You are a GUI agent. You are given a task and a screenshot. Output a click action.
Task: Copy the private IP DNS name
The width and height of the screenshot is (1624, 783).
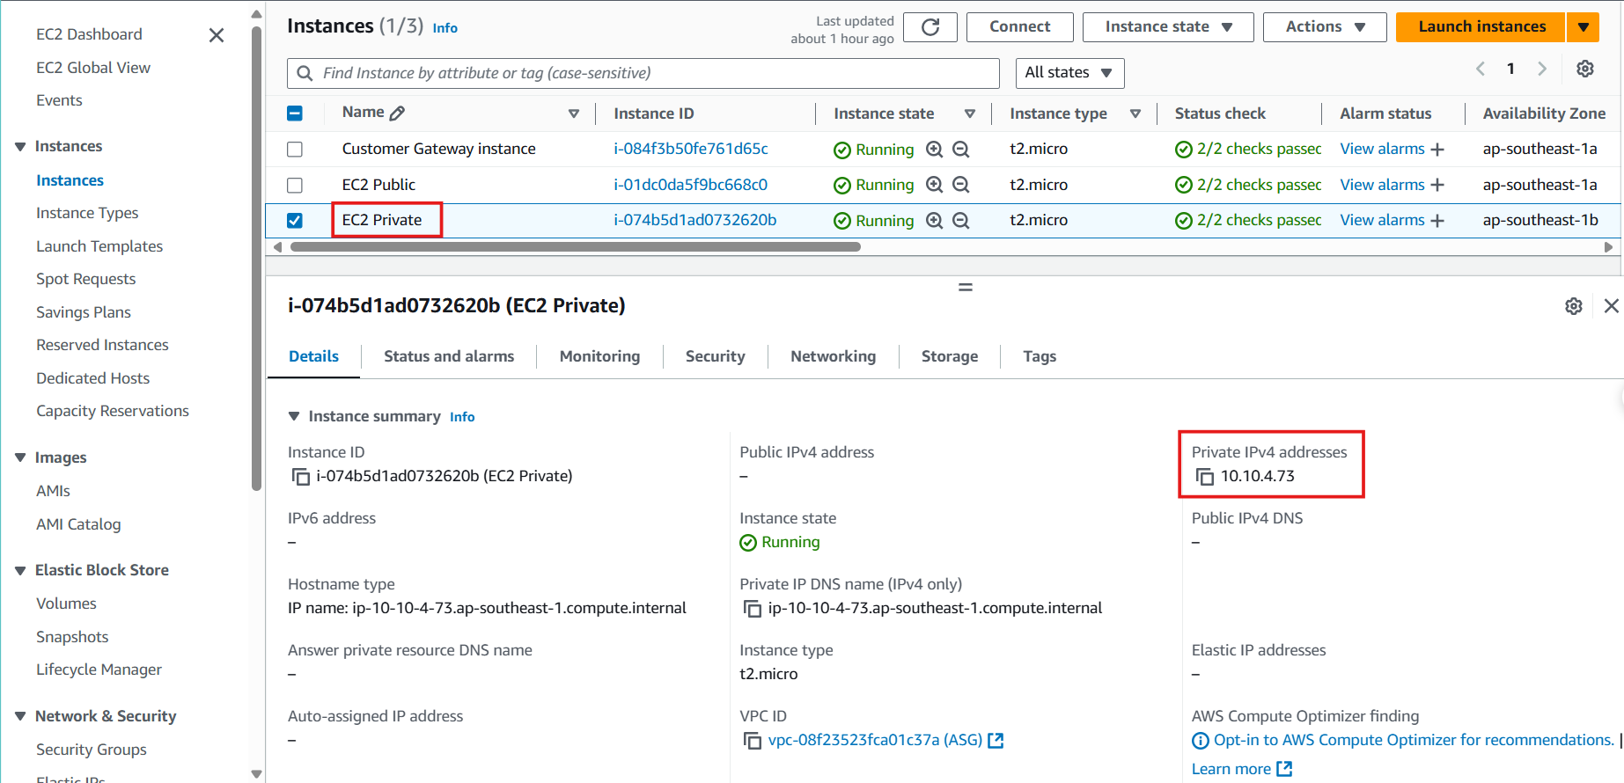coord(753,609)
